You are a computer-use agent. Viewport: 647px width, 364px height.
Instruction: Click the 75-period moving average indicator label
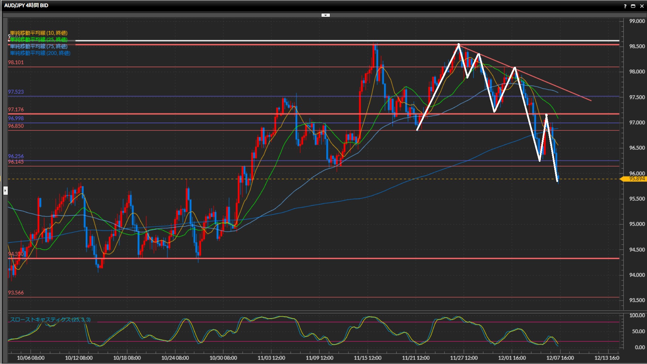[39, 46]
